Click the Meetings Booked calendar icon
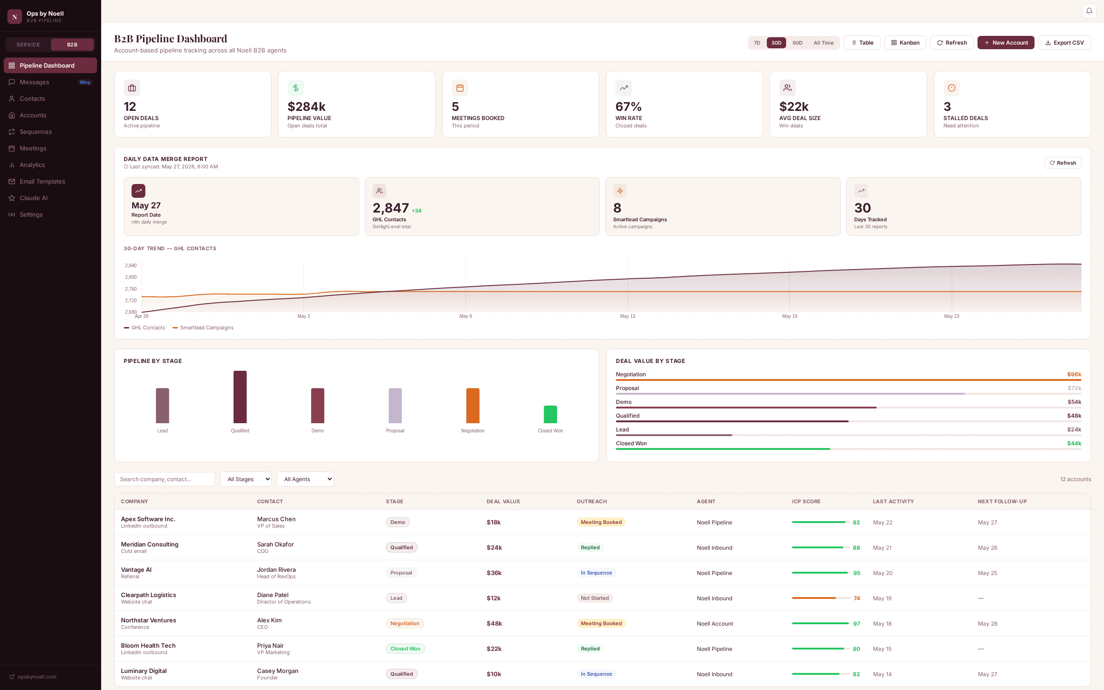This screenshot has width=1104, height=690. pos(460,88)
